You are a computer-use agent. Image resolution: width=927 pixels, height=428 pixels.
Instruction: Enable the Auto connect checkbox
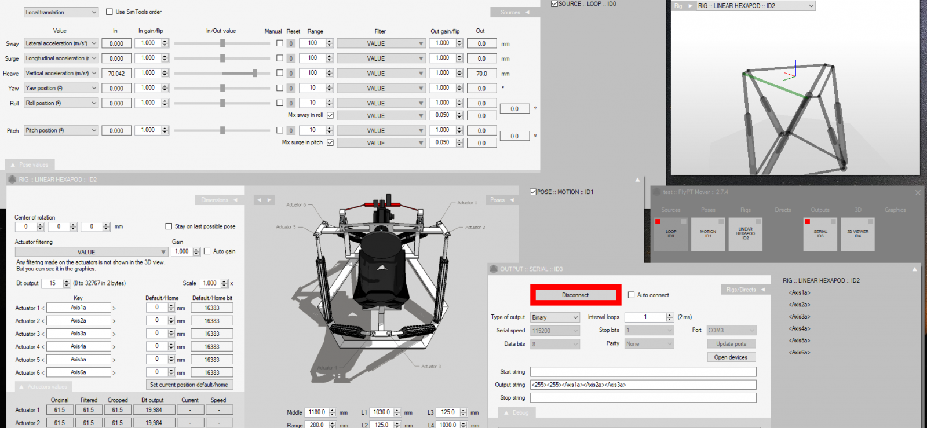[x=632, y=295]
